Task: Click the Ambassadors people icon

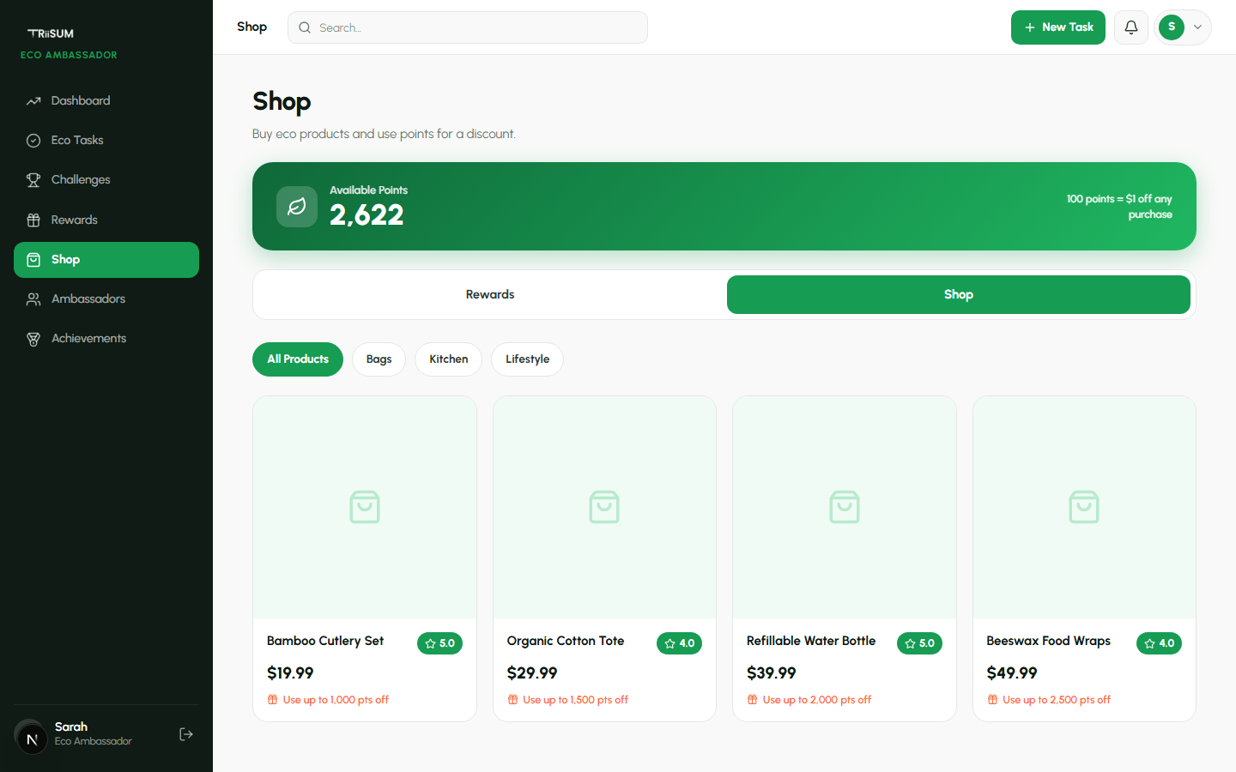Action: tap(33, 299)
